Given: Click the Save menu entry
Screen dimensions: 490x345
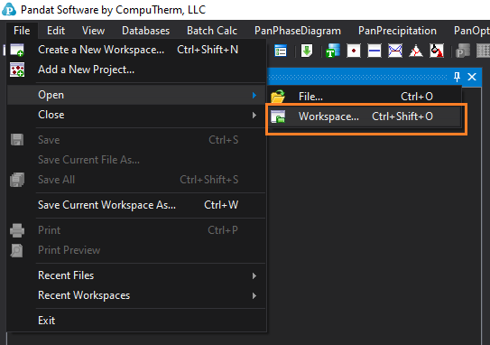Looking at the screenshot, I should [136, 140].
